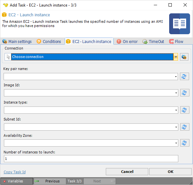Viewport: 193px width, 185px height.
Task: Open the Key pair name dropdown
Action: (x=176, y=77)
